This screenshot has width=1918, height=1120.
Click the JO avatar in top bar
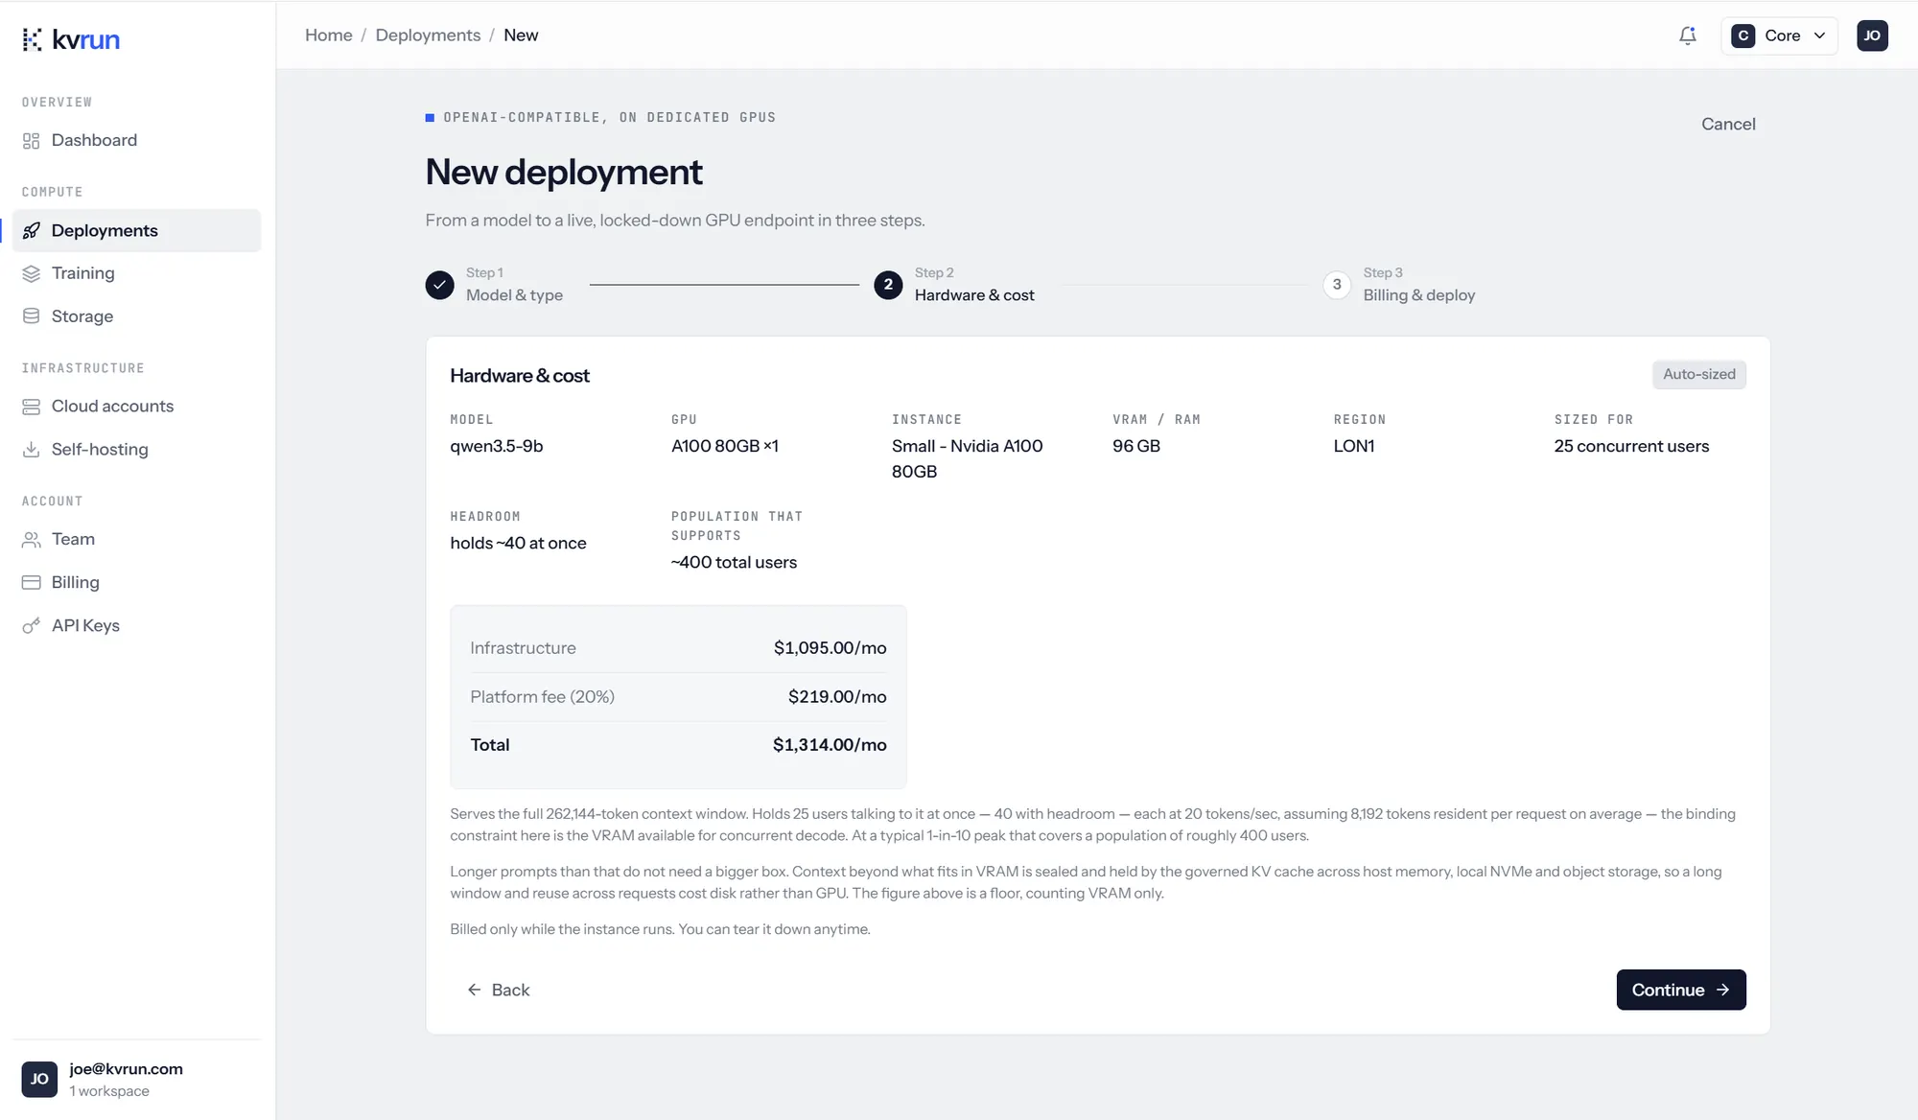click(x=1872, y=35)
